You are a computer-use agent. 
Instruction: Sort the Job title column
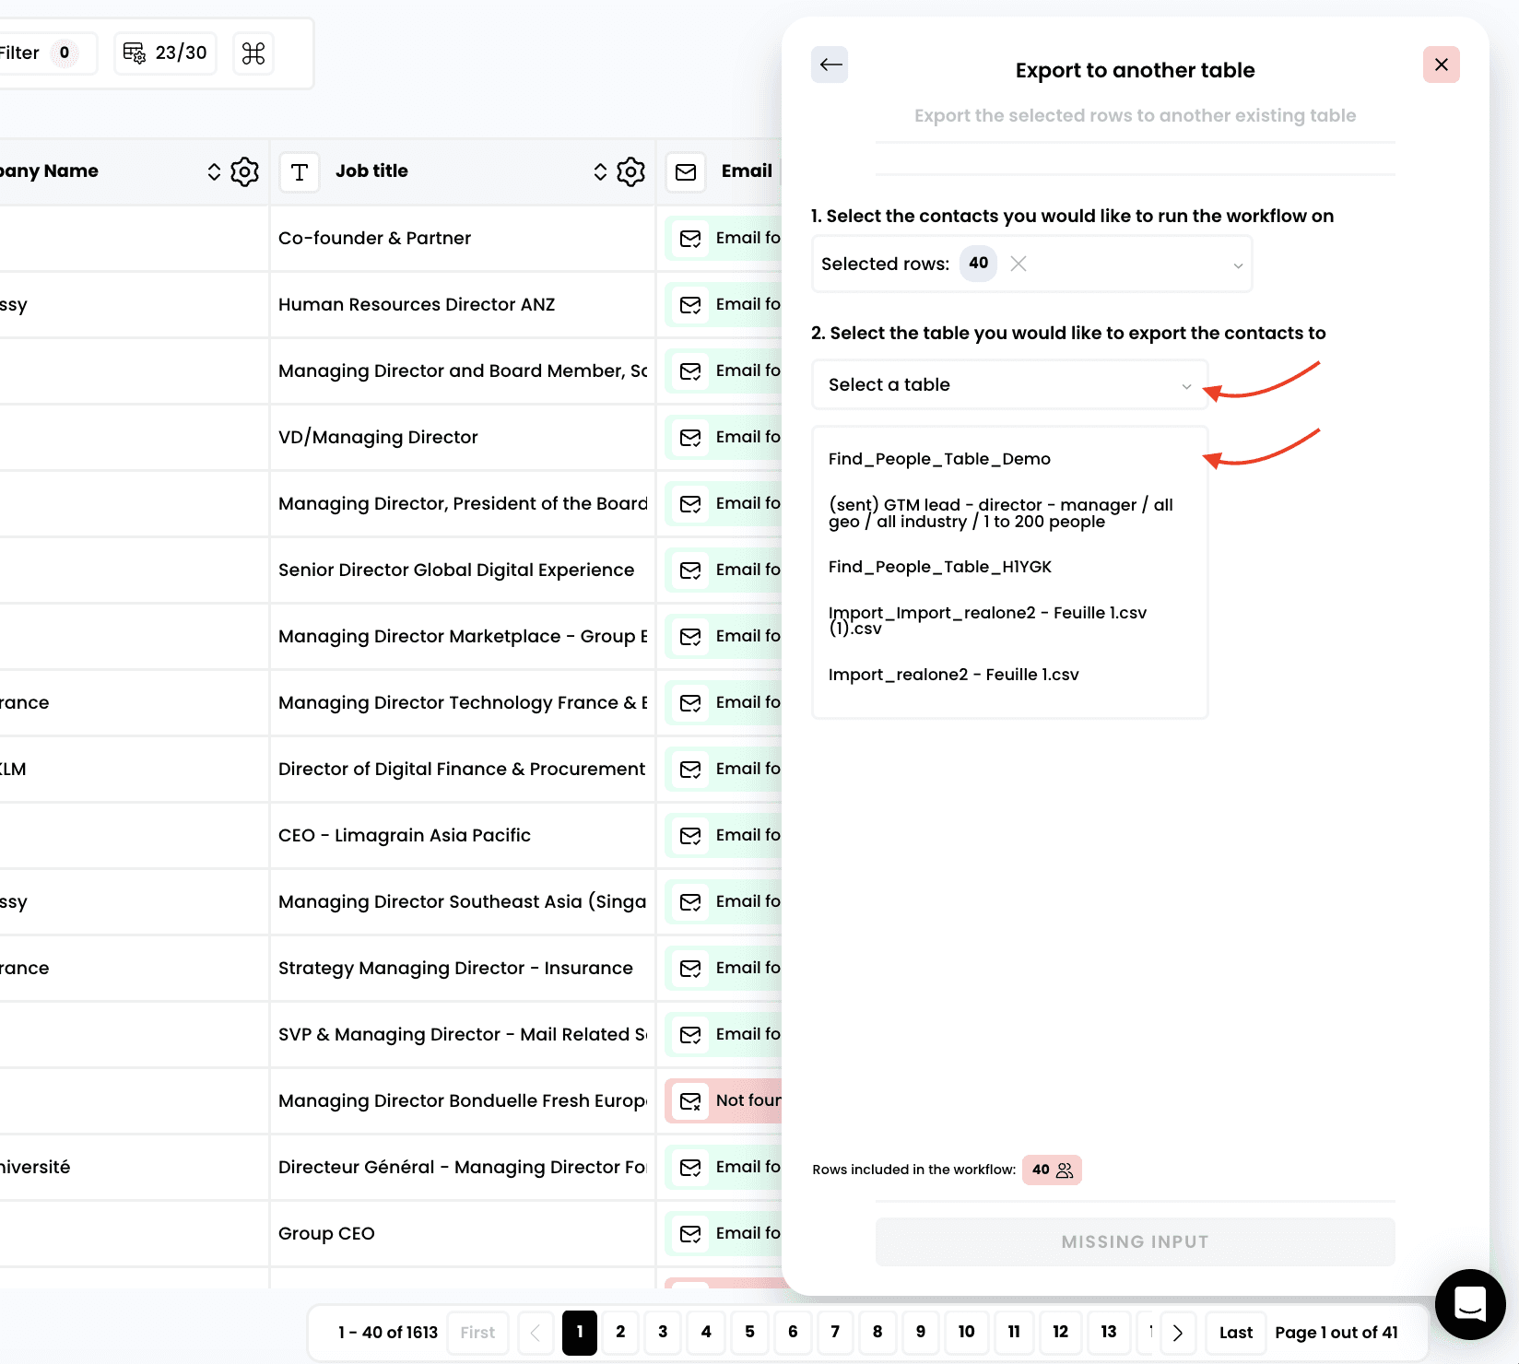[x=600, y=172]
